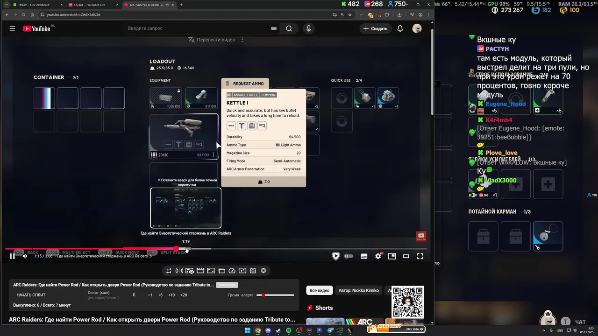Click the 'Shorts' section heading
Screen dimensions: 598x336
click(324, 308)
